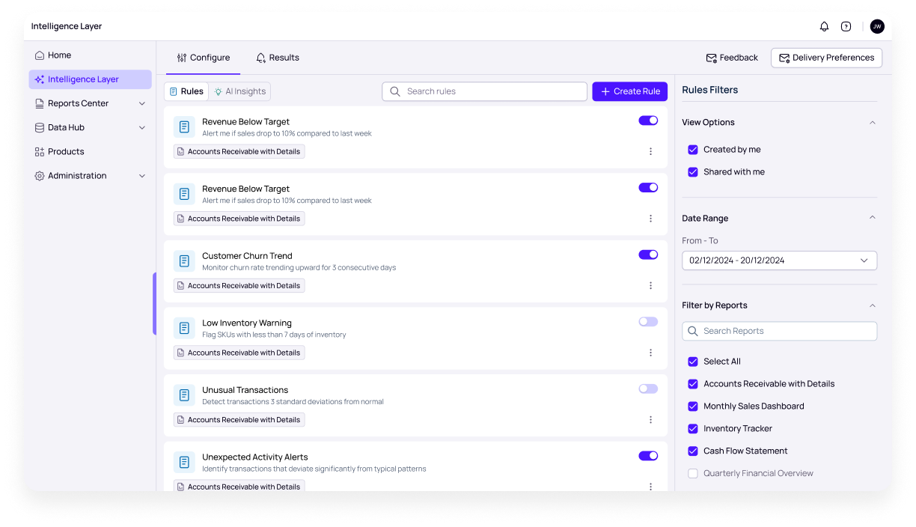This screenshot has width=916, height=527.
Task: Open three-dot menu for Customer Churn Trend
Action: point(650,286)
